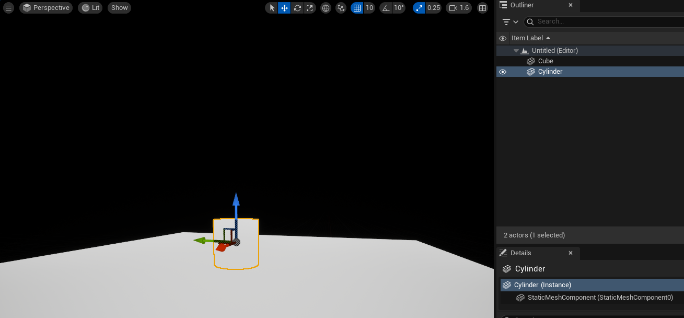Switch to the Rotate transform tool

tap(297, 8)
